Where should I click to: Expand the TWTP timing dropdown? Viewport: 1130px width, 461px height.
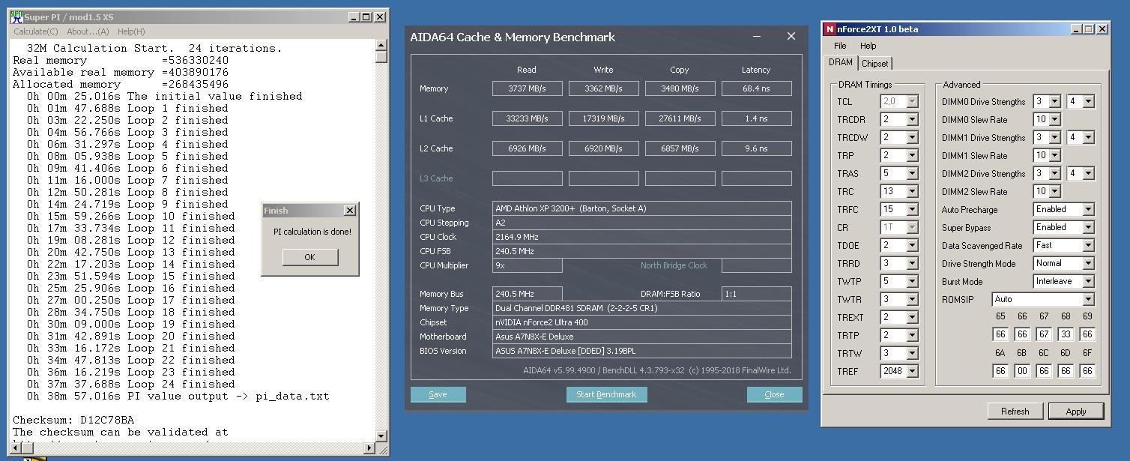click(912, 281)
